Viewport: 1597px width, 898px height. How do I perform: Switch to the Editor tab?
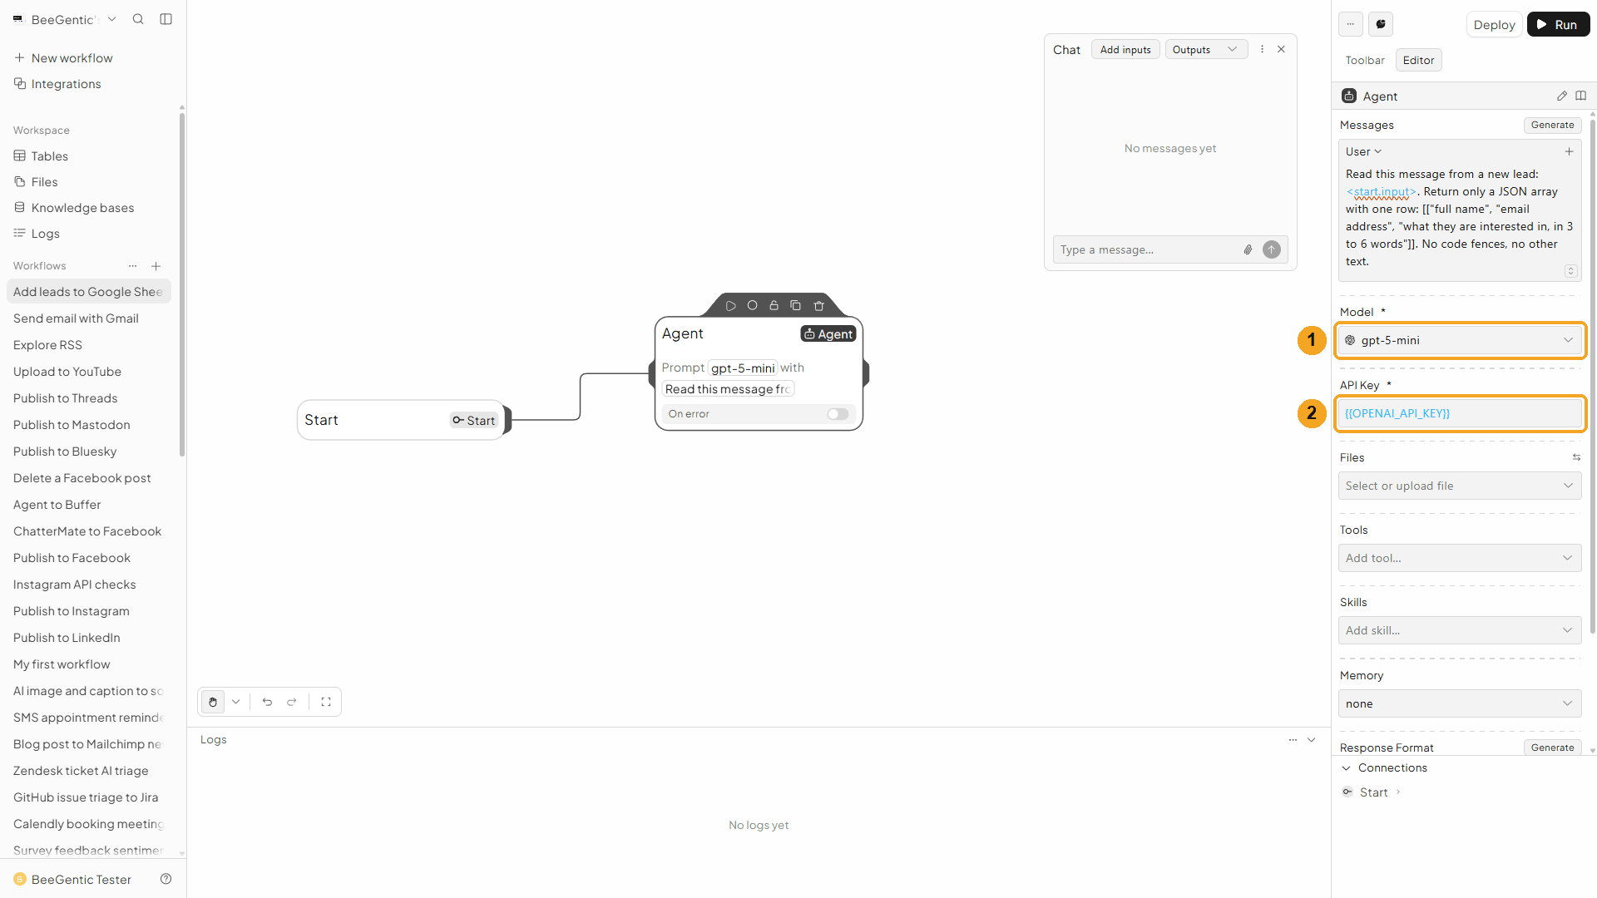pos(1418,60)
